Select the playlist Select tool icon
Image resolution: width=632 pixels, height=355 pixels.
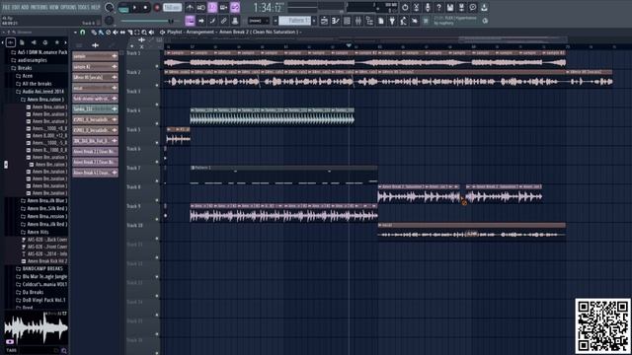(x=137, y=33)
